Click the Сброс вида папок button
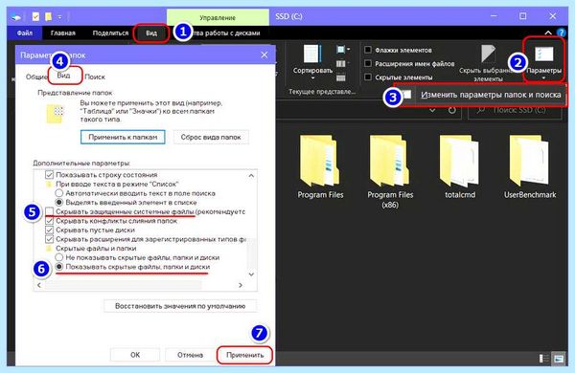This screenshot has height=373, width=575. (x=211, y=137)
